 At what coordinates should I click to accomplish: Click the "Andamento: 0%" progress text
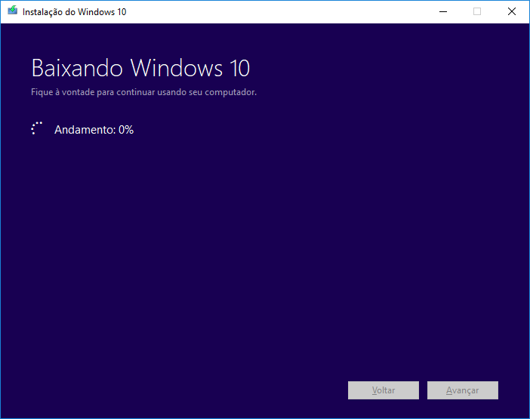click(94, 130)
